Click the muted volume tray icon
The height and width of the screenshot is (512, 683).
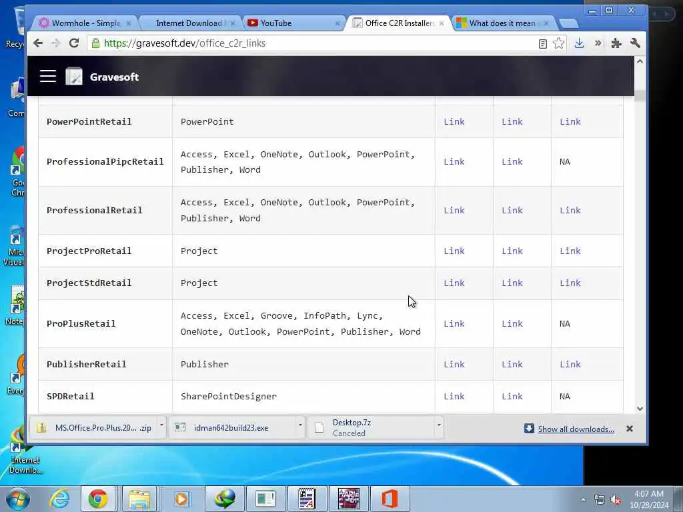[616, 500]
